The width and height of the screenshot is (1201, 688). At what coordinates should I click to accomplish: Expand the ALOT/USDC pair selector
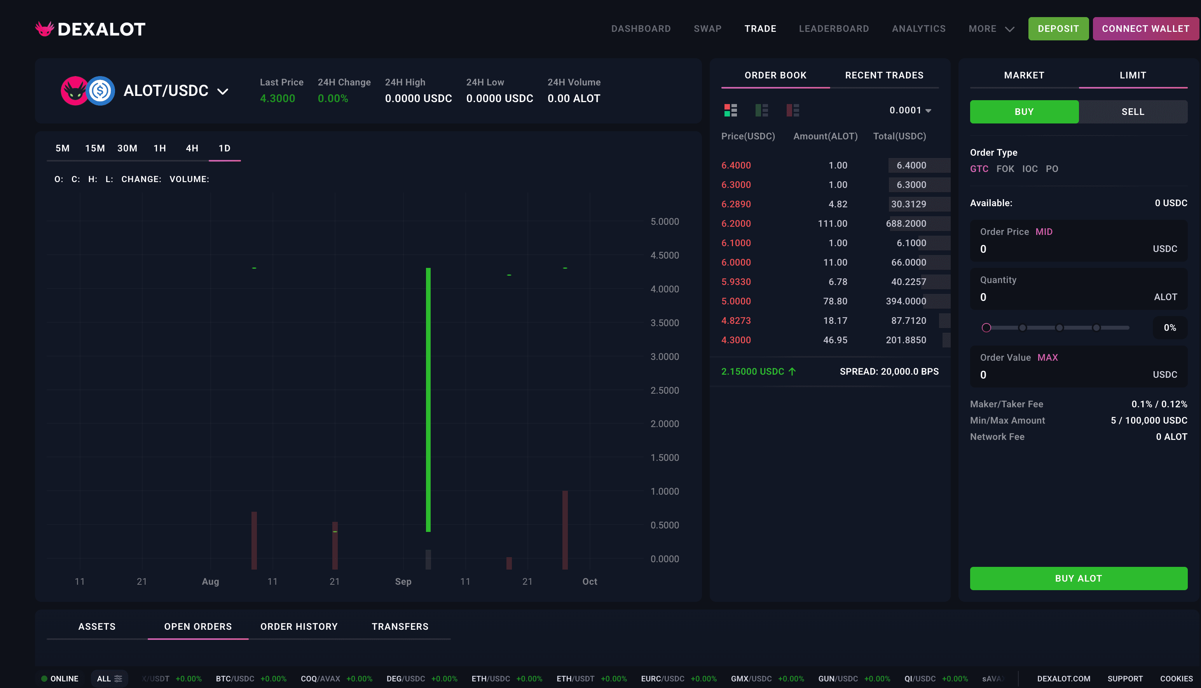point(223,91)
